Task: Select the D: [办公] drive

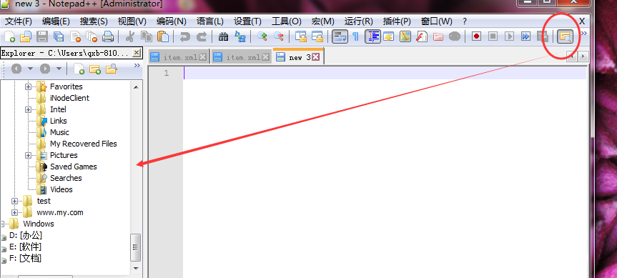Action: [25, 236]
